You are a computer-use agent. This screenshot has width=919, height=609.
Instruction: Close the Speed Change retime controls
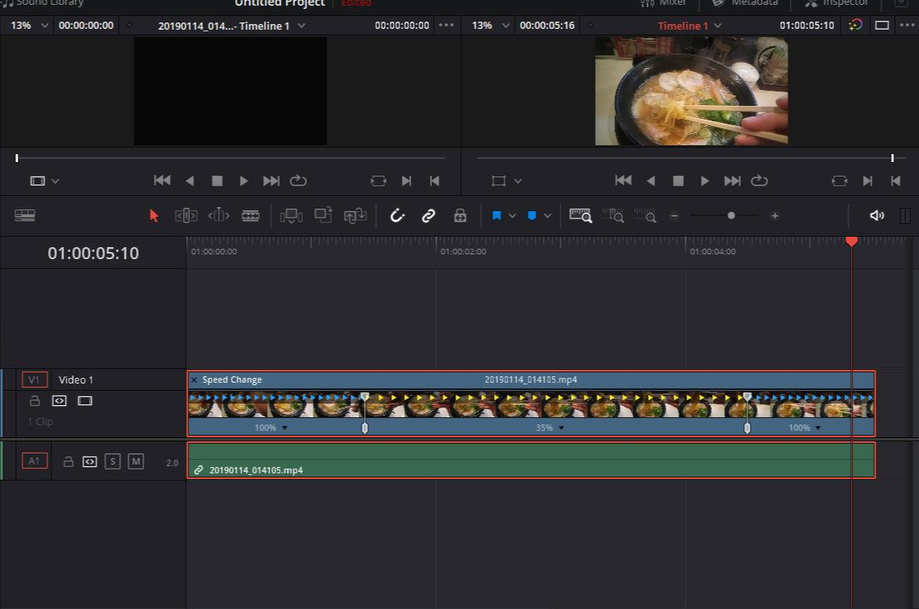click(x=194, y=380)
